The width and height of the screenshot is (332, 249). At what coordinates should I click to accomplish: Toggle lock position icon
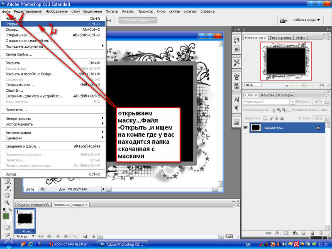pos(276,118)
